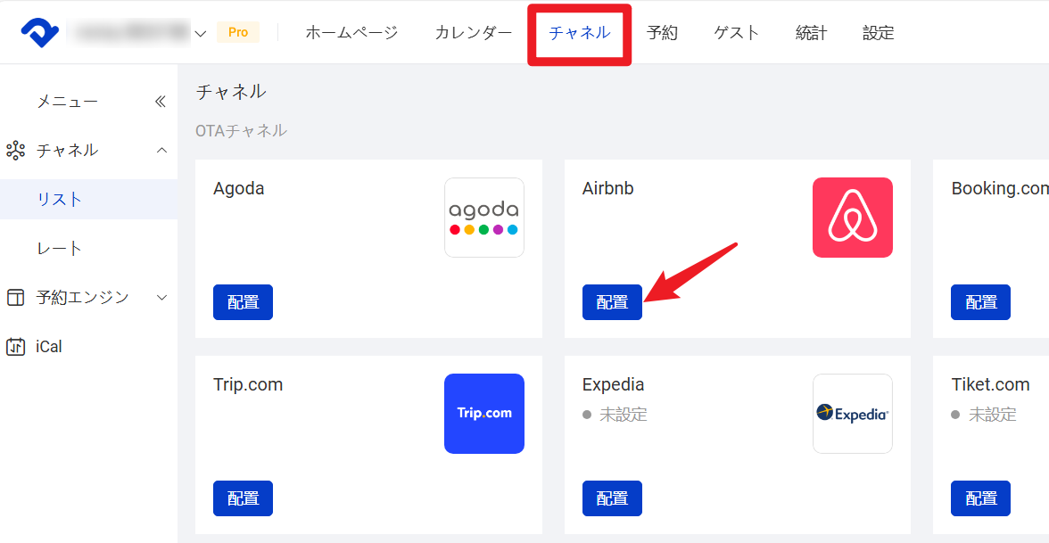The height and width of the screenshot is (543, 1049).
Task: Switch to the 統計 tab
Action: (811, 31)
